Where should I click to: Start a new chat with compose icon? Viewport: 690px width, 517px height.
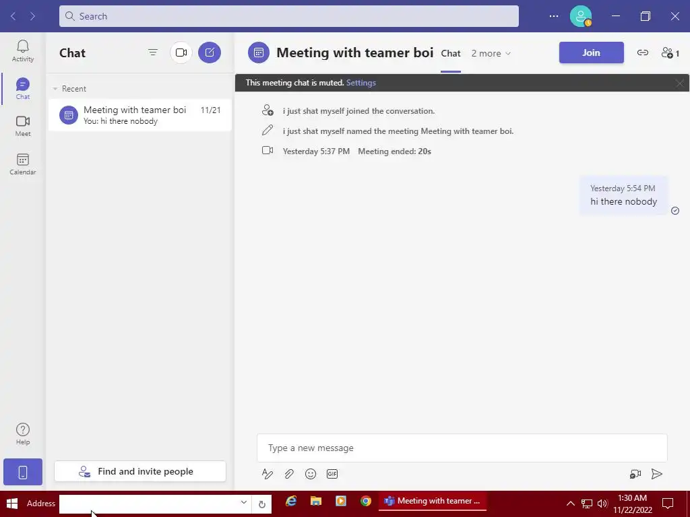(x=210, y=53)
